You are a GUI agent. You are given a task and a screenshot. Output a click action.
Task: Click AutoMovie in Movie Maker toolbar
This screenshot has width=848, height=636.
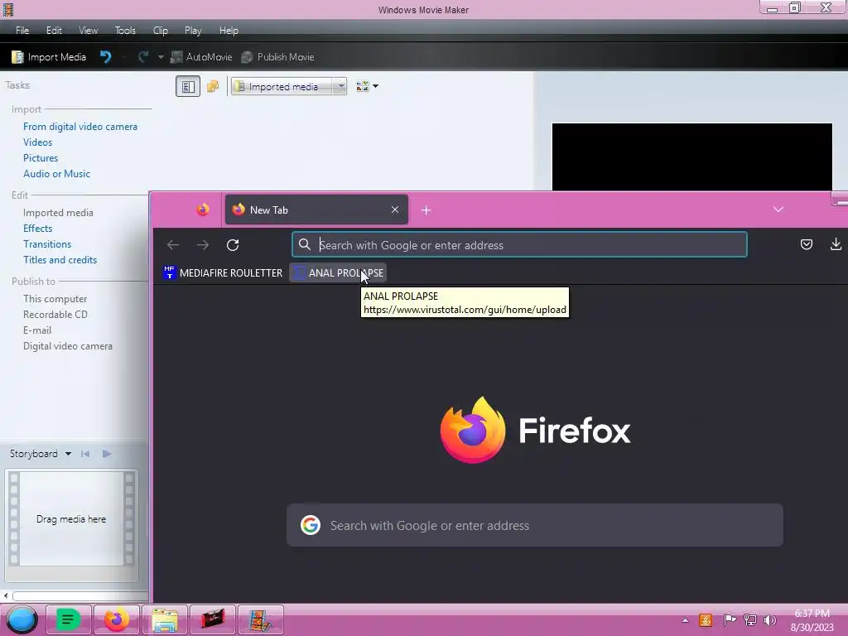click(x=201, y=57)
